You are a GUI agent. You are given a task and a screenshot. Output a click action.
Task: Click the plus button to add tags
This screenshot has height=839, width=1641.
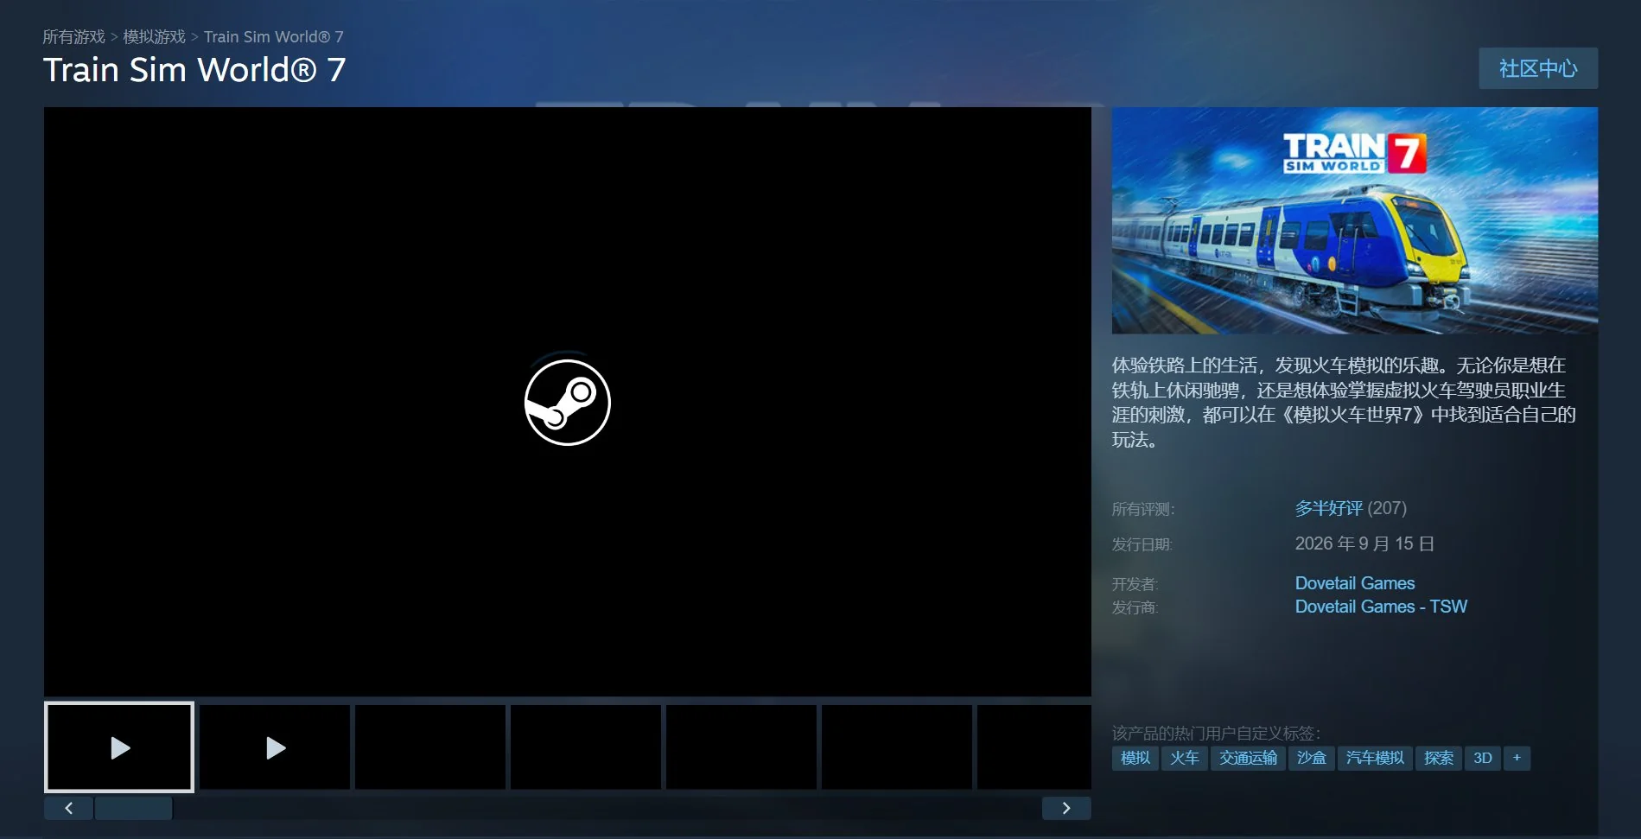[x=1517, y=758]
